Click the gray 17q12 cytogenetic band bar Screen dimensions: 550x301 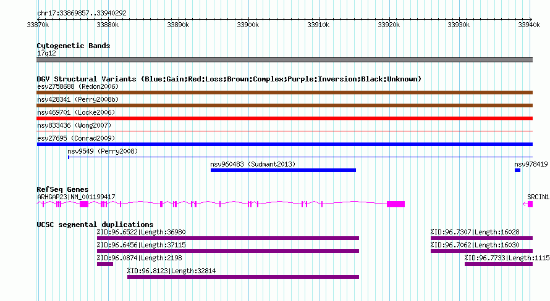pyautogui.click(x=284, y=60)
